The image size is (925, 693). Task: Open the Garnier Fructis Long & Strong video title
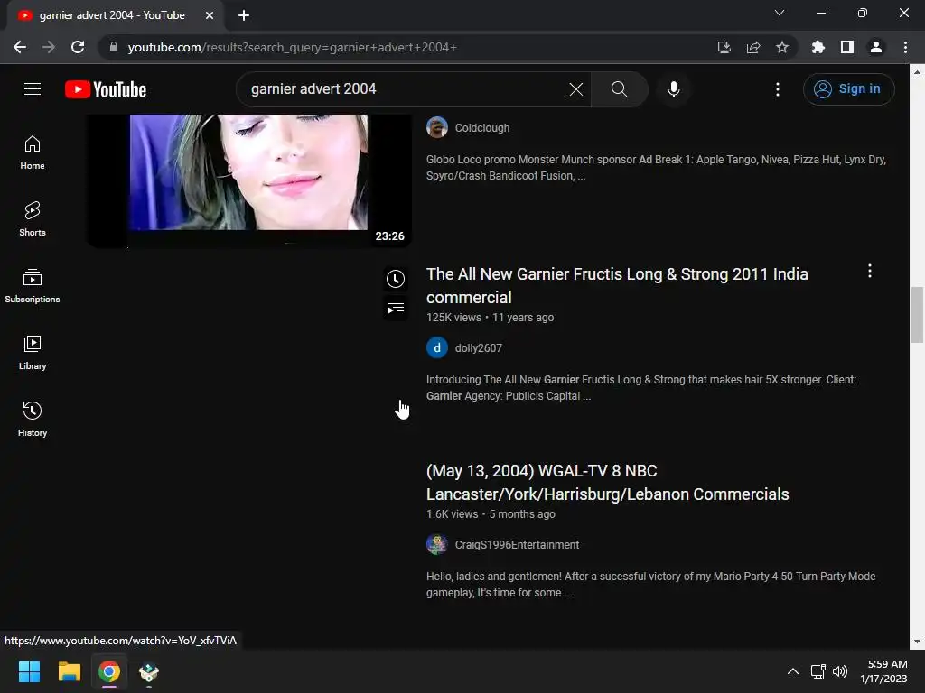[x=617, y=286]
